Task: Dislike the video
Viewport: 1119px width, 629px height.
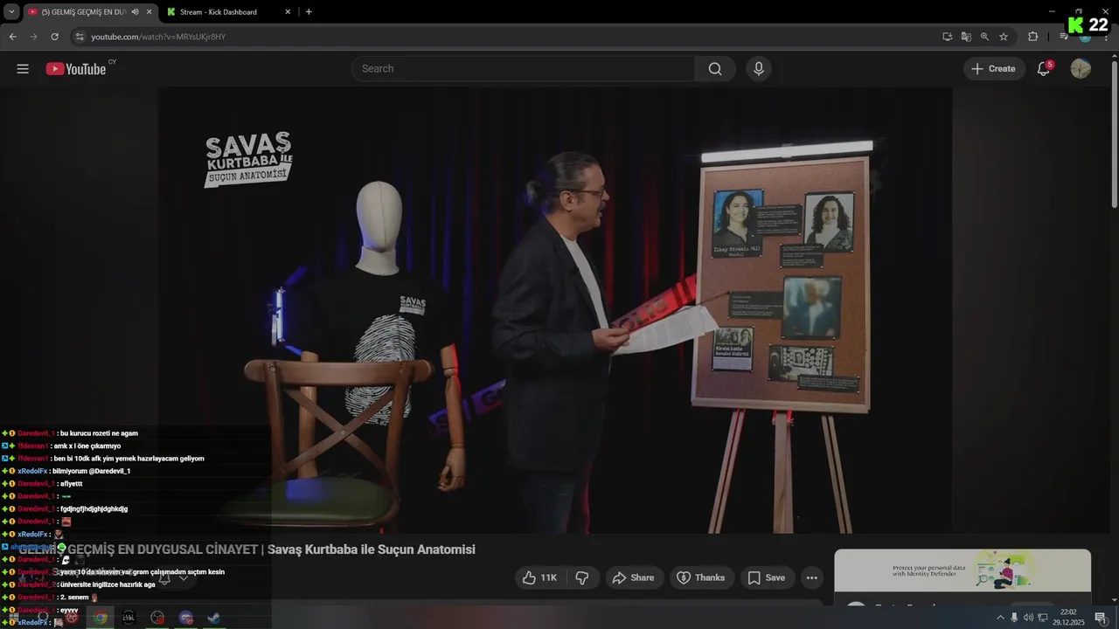Action: [581, 577]
